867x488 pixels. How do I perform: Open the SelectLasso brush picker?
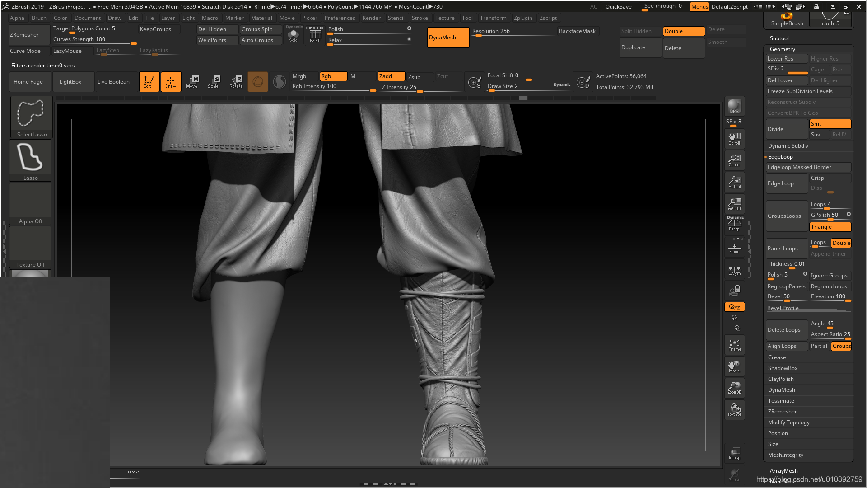click(x=31, y=117)
